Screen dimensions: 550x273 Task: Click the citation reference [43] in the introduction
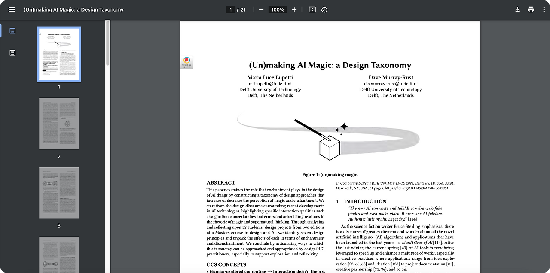click(405, 248)
